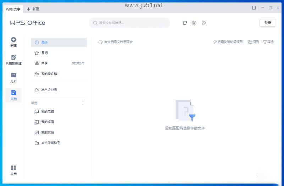Open the settings gear icon
Viewport: 284px width, 186px height.
[x=194, y=23]
